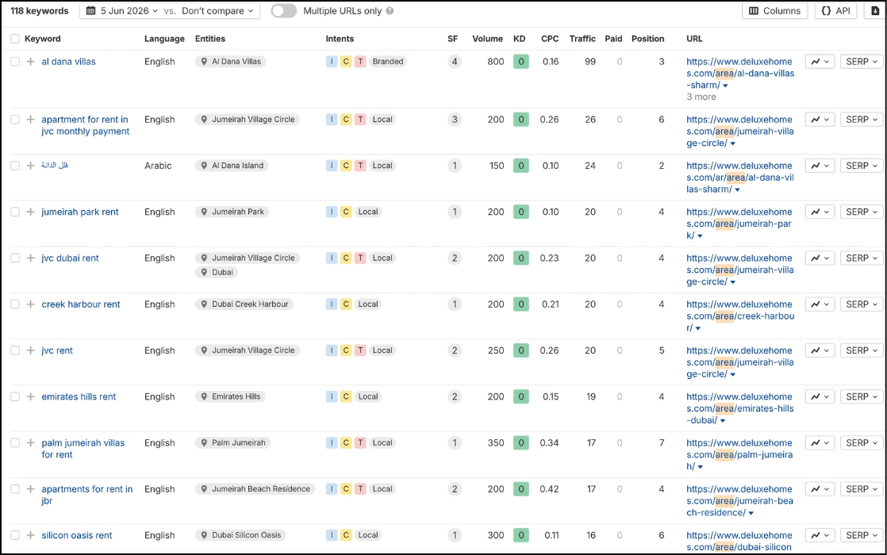Check the box for jvc rent

point(15,350)
